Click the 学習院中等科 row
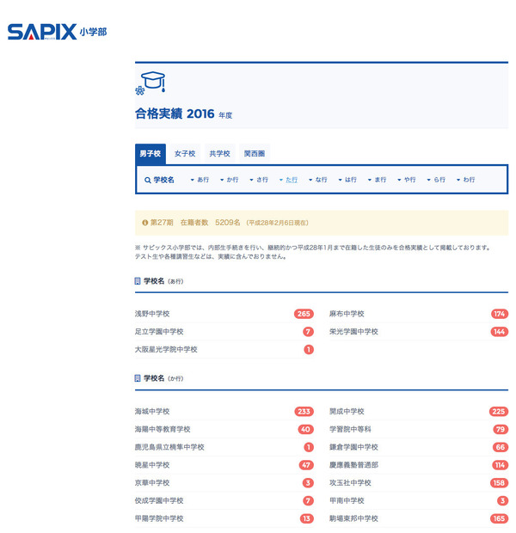The image size is (516, 533). [419, 429]
